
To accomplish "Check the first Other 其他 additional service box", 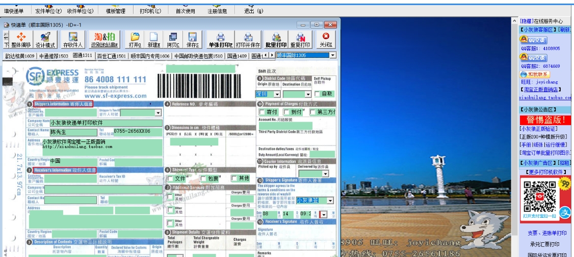I will point(170,197).
